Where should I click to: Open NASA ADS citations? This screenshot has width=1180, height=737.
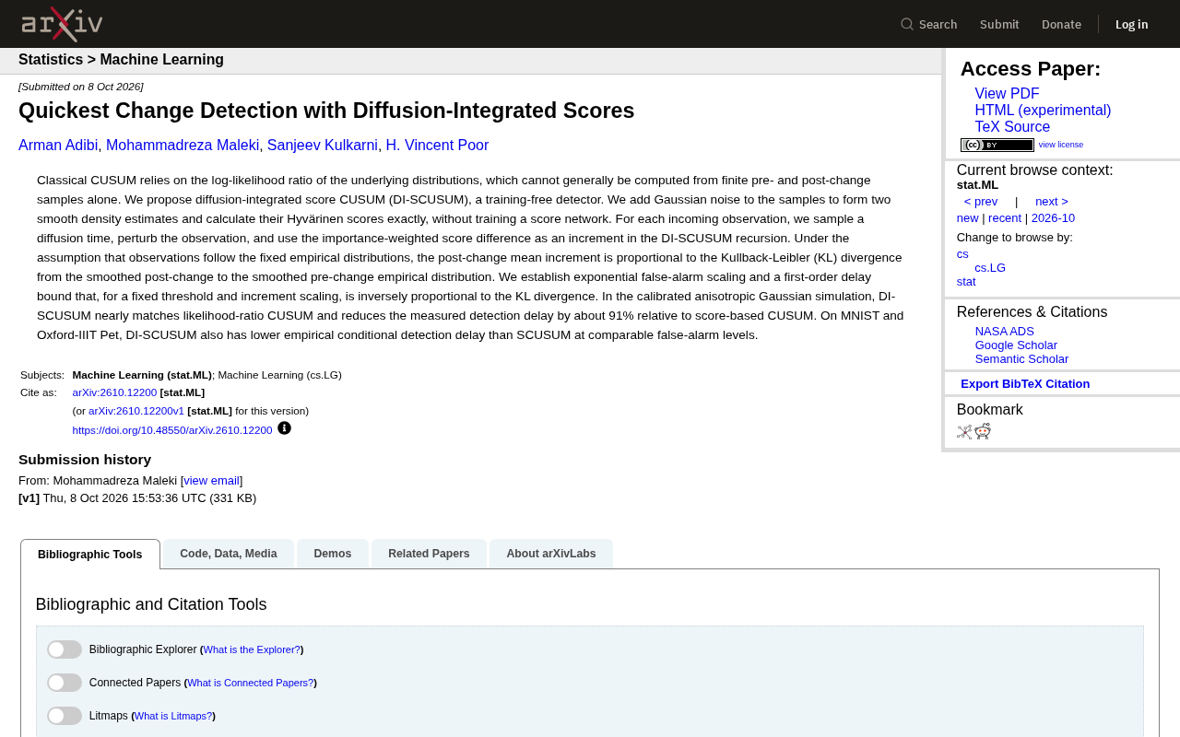click(x=1005, y=332)
